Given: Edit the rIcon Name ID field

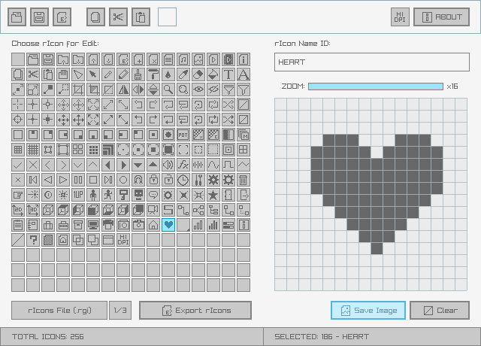Looking at the screenshot, I should click(x=372, y=62).
